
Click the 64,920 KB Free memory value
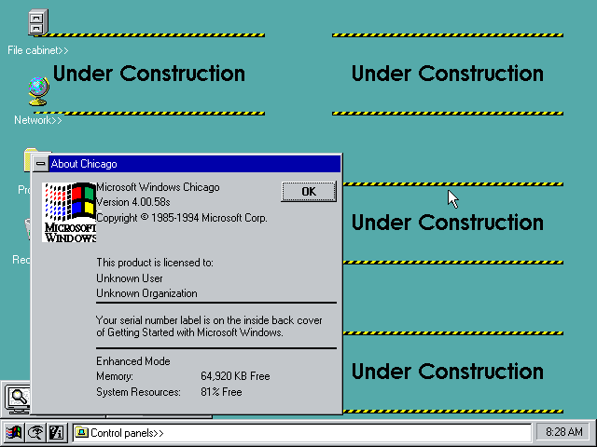[x=235, y=376]
